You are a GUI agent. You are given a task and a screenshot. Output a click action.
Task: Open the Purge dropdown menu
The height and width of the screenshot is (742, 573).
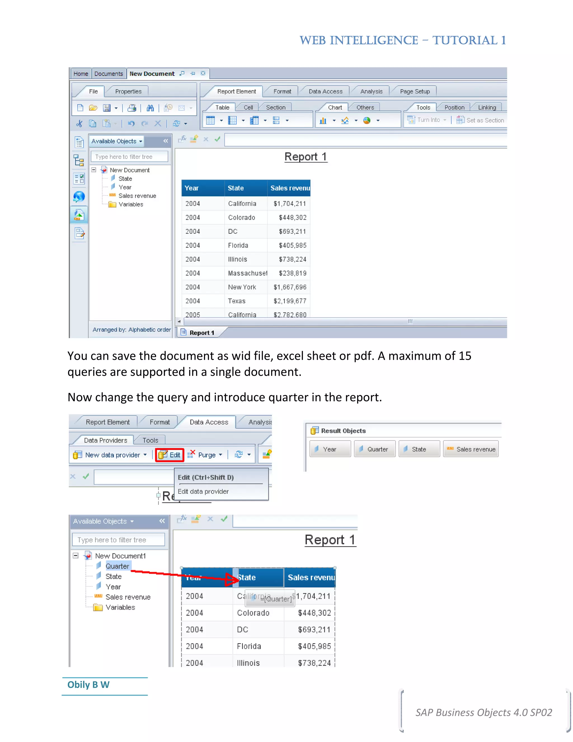click(221, 455)
